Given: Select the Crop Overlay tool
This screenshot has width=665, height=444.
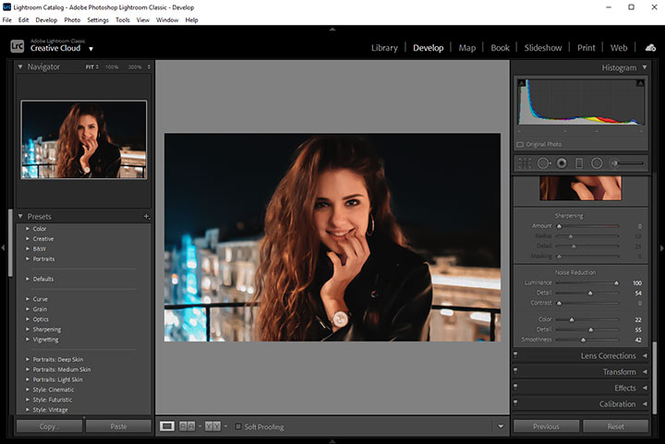Looking at the screenshot, I should pyautogui.click(x=525, y=163).
